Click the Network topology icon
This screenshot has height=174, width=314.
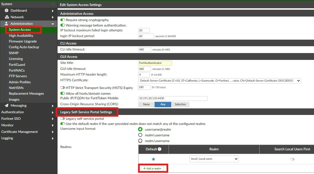pos(7,17)
